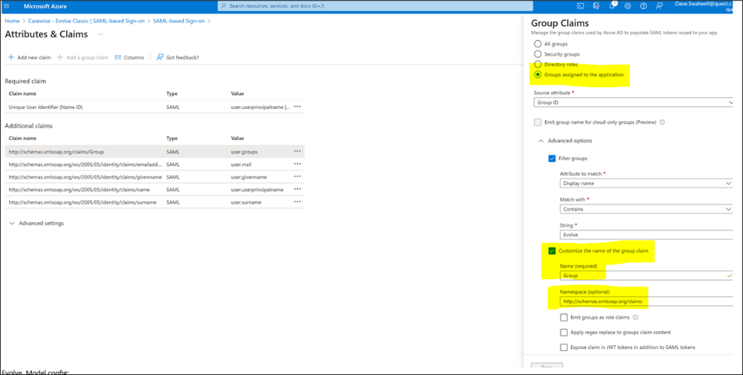Screen dimensions: 743x375
Task: Select the Security groups radio option
Action: tap(537, 54)
